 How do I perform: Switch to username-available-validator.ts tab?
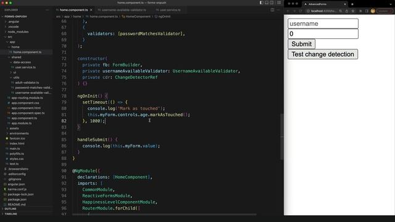122,10
